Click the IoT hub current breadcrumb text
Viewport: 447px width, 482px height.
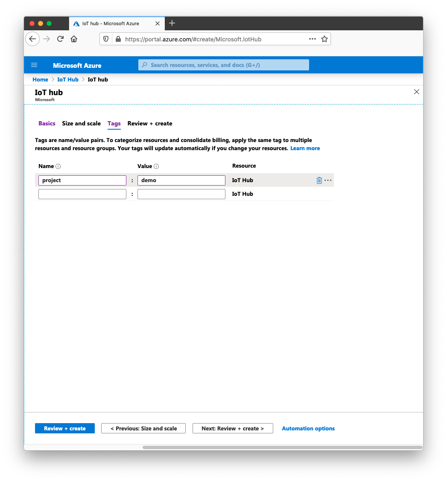(98, 79)
